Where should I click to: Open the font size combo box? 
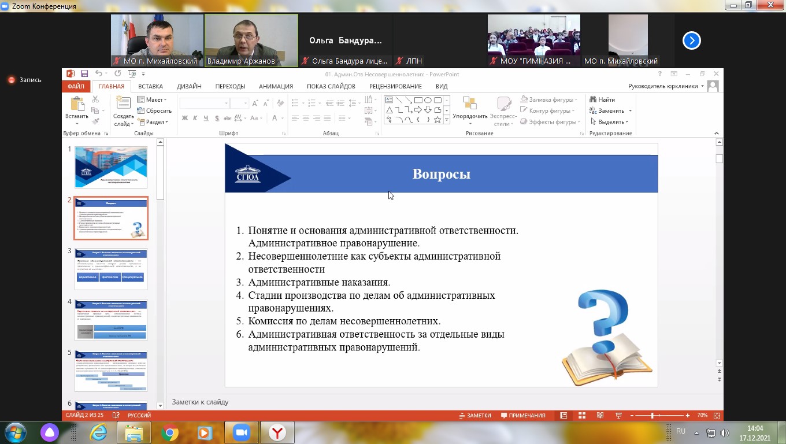click(x=239, y=103)
